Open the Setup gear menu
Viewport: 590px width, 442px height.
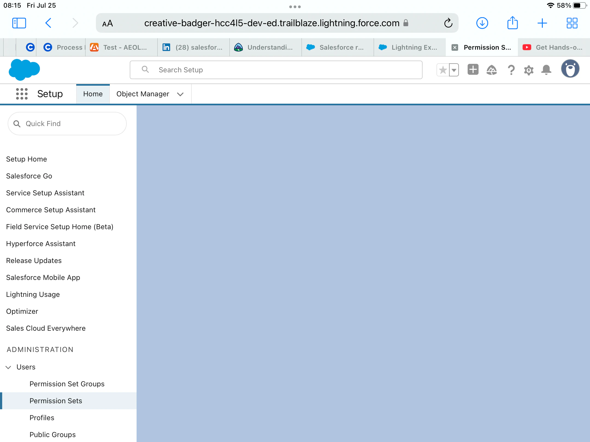click(x=529, y=70)
